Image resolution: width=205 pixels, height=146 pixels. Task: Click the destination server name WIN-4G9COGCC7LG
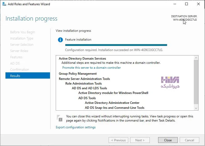pos(185,20)
